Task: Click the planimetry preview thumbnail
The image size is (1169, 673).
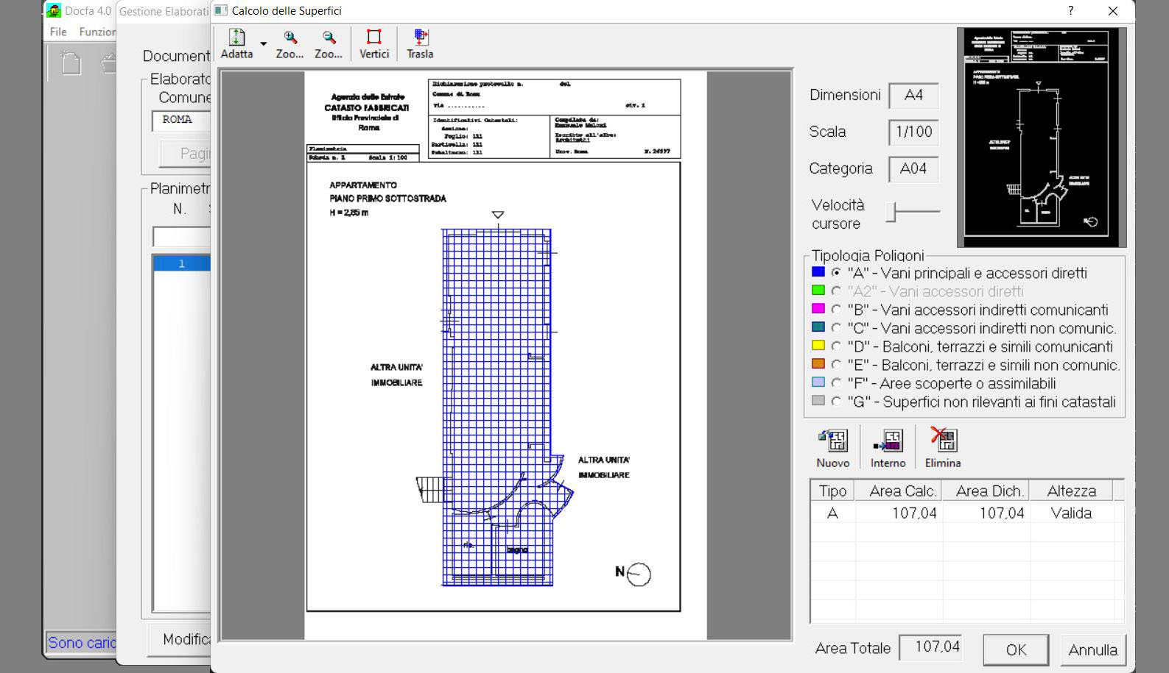Action: point(1041,138)
